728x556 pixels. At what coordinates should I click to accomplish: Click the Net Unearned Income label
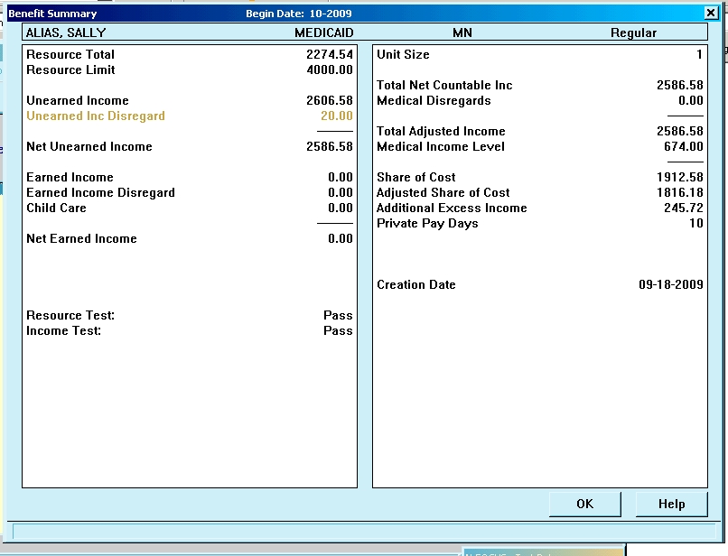click(89, 146)
